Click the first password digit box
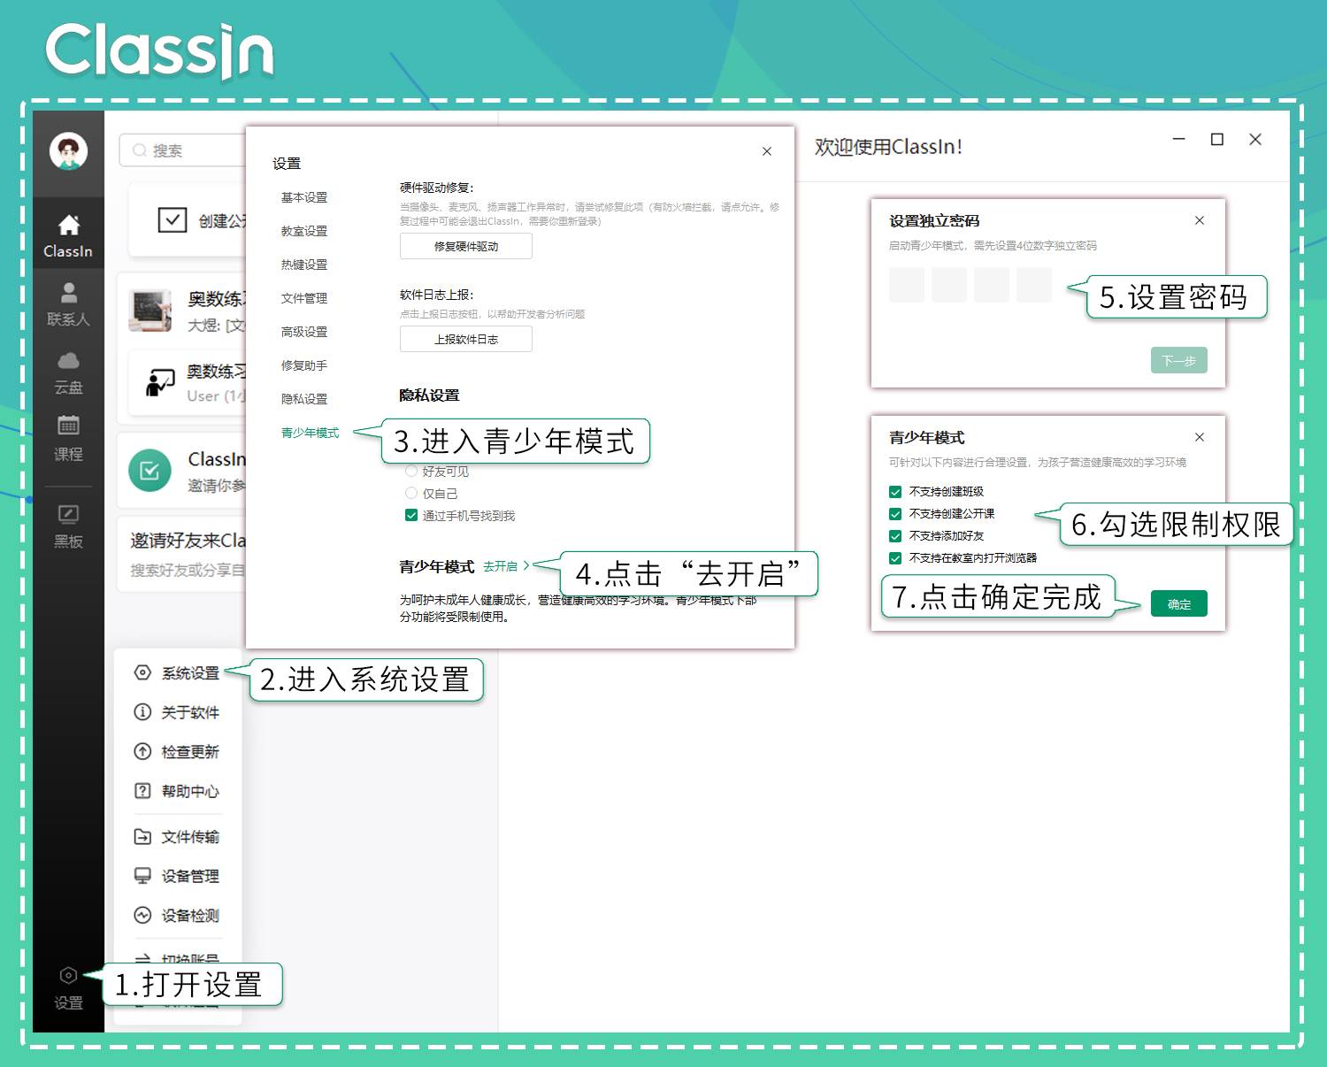This screenshot has height=1067, width=1327. pyautogui.click(x=907, y=285)
